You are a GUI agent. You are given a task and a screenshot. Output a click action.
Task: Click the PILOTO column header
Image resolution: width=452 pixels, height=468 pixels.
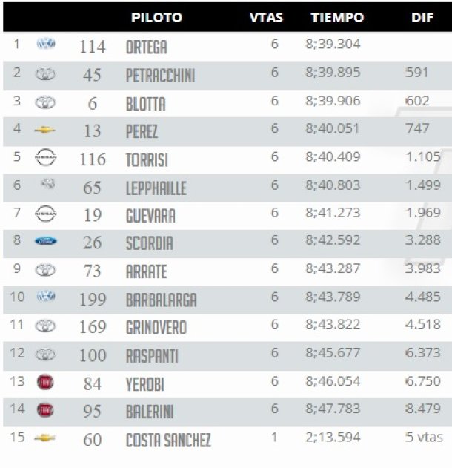pyautogui.click(x=157, y=17)
